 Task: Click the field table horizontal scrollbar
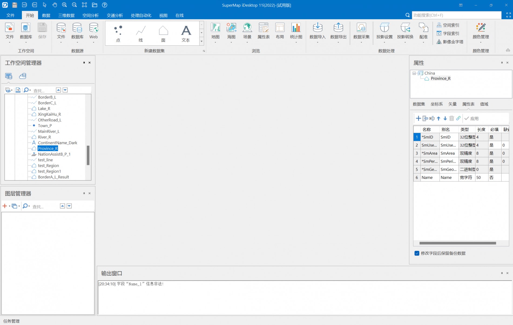tap(458, 243)
